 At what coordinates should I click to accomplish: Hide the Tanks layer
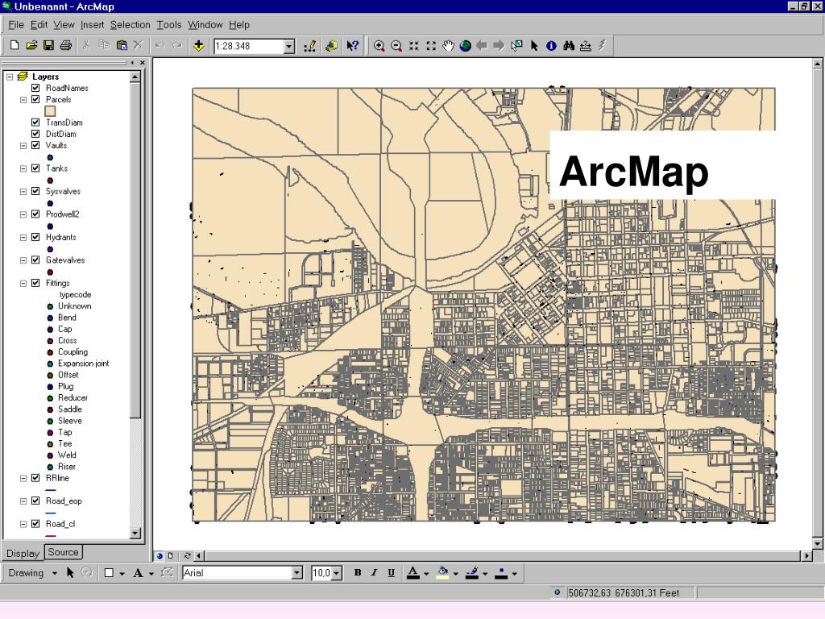coord(35,168)
